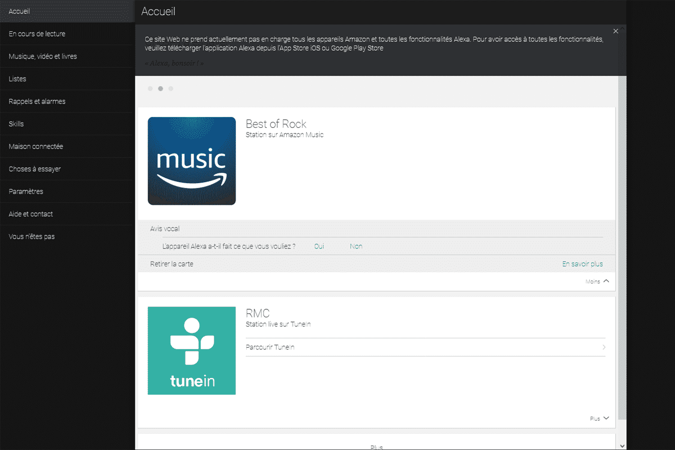675x450 pixels.
Task: Expand the RMC card with Plus
Action: 599,418
